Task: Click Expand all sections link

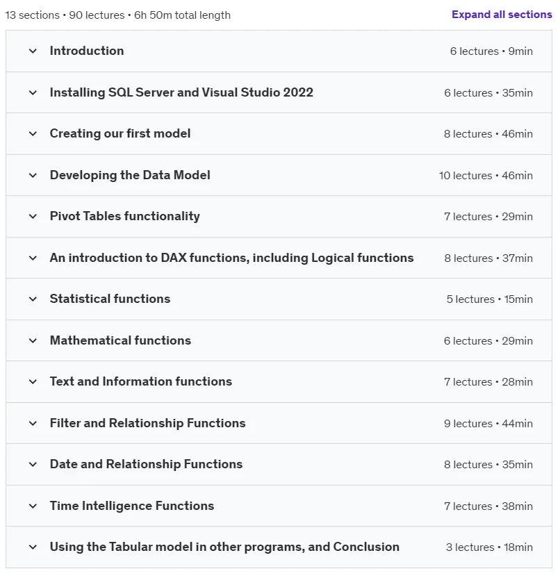Action: click(502, 15)
